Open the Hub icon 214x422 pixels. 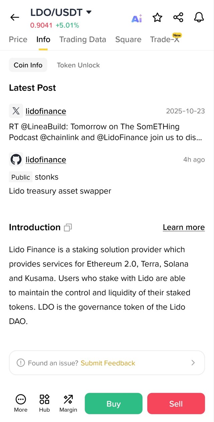tap(44, 403)
